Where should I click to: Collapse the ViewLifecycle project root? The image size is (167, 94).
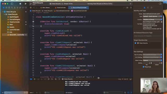click(3, 12)
